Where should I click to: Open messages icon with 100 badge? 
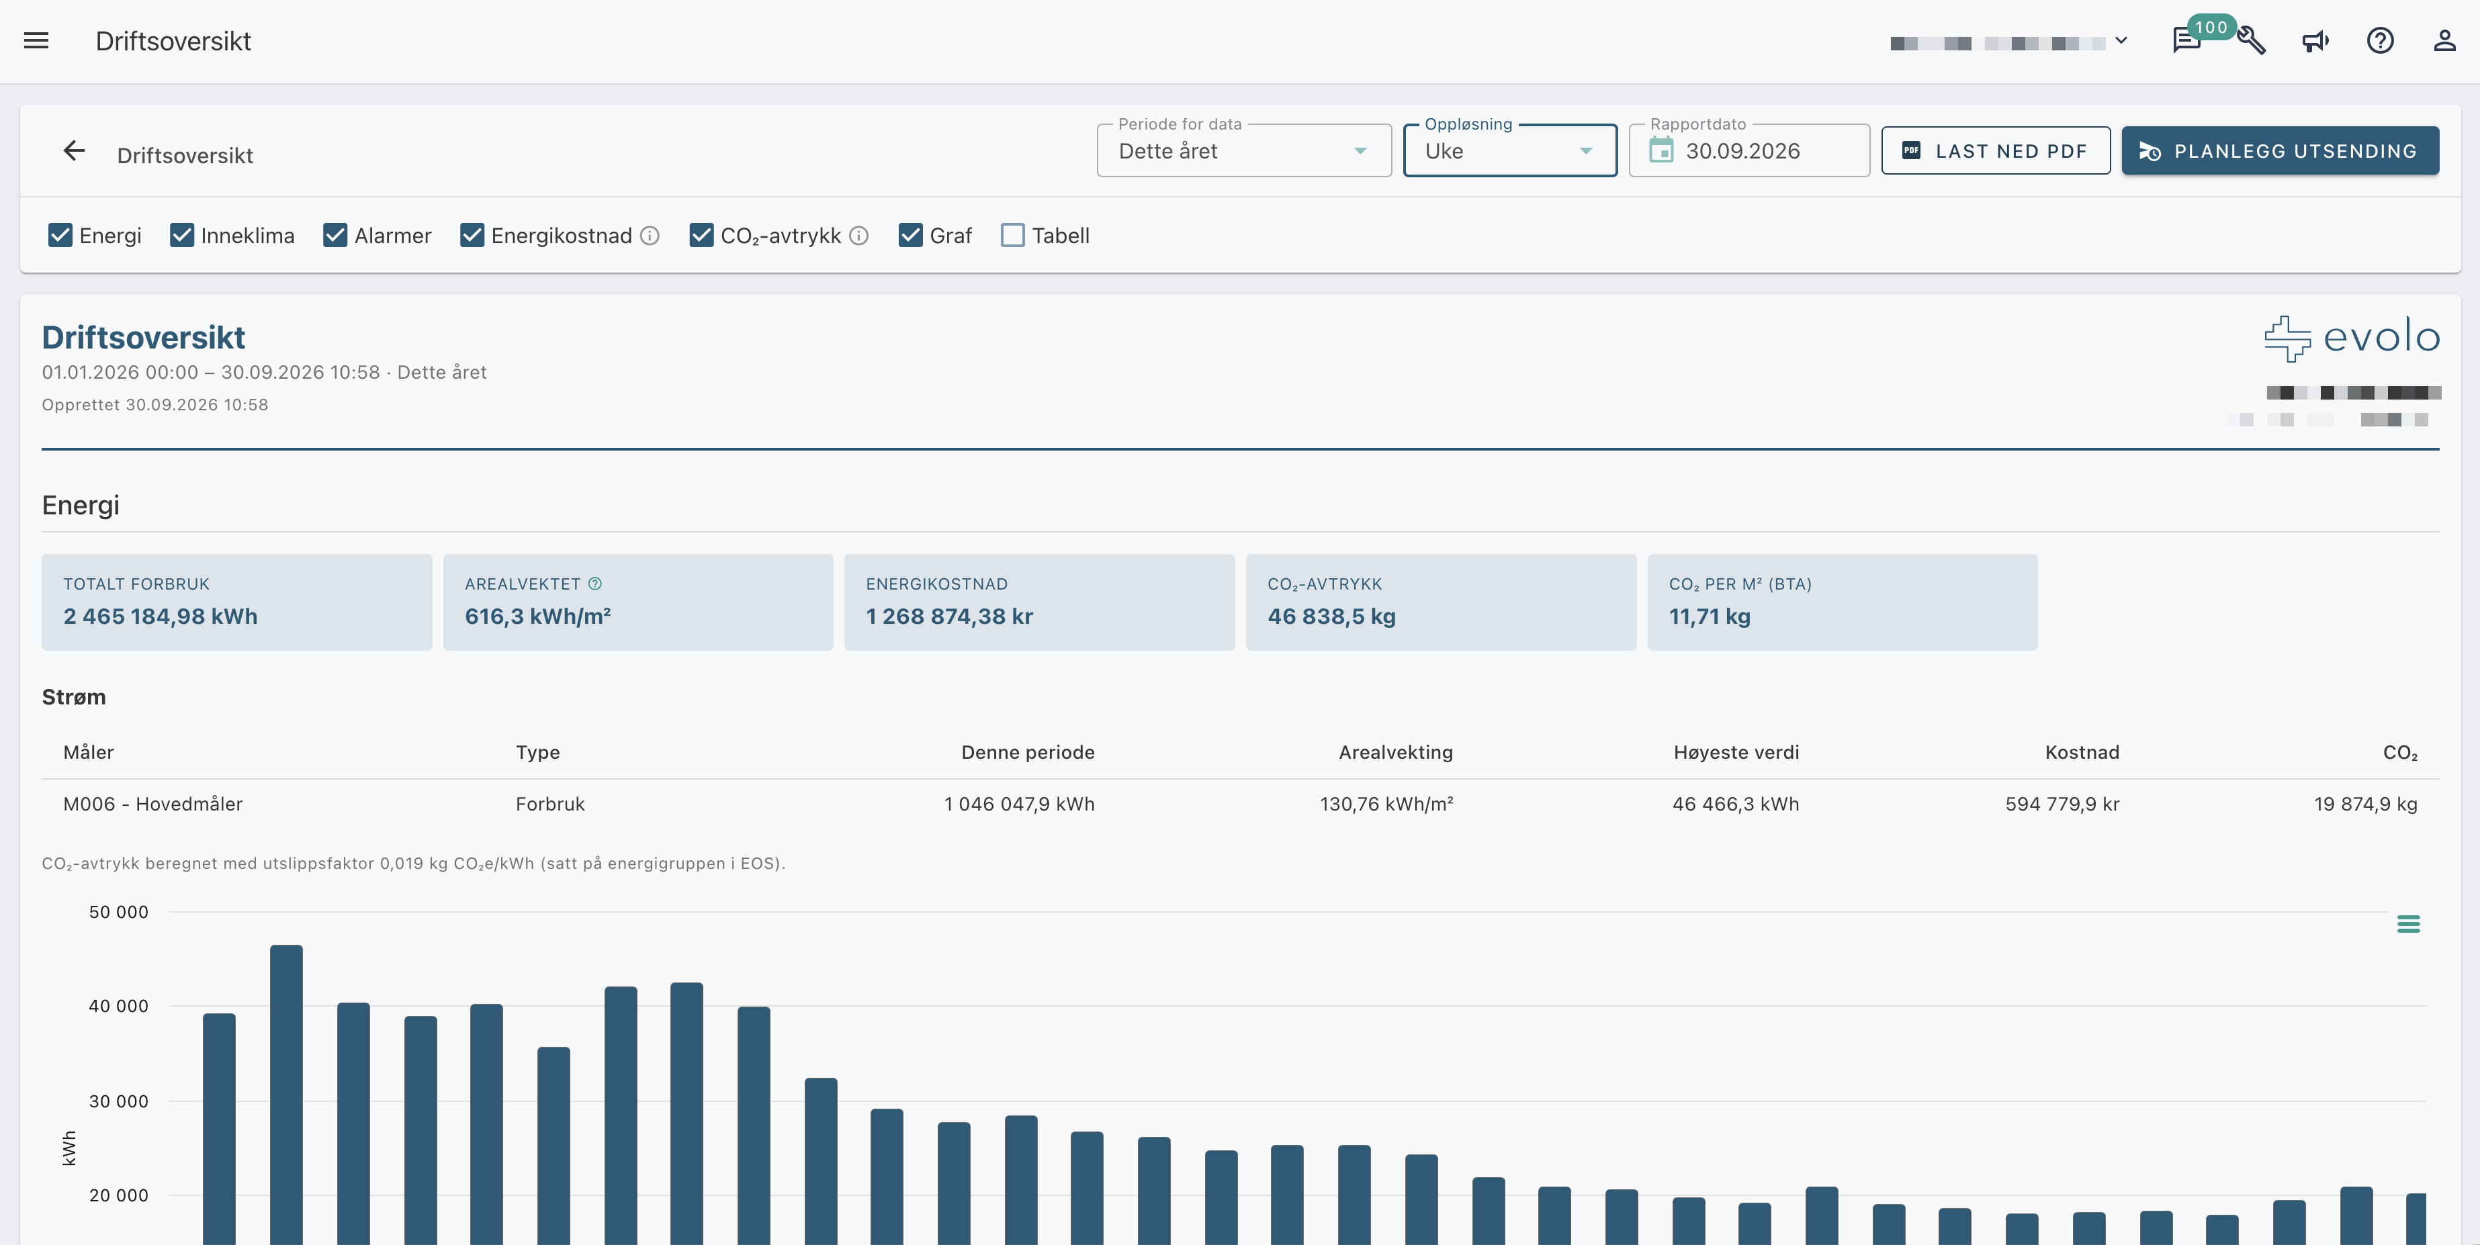point(2186,42)
